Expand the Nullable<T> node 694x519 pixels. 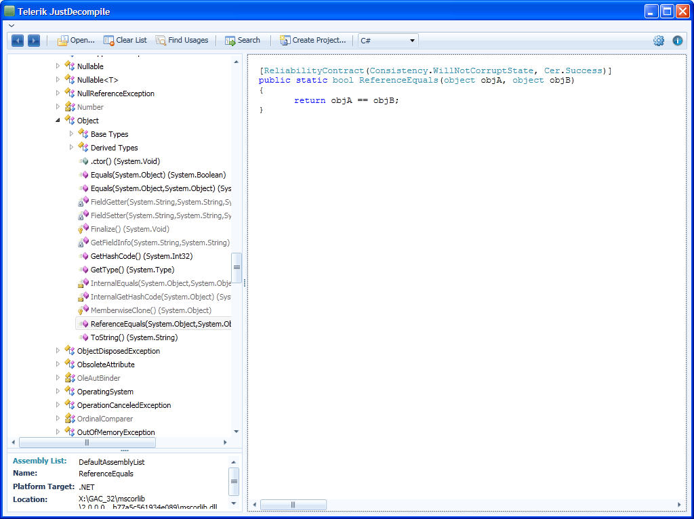[x=58, y=80]
